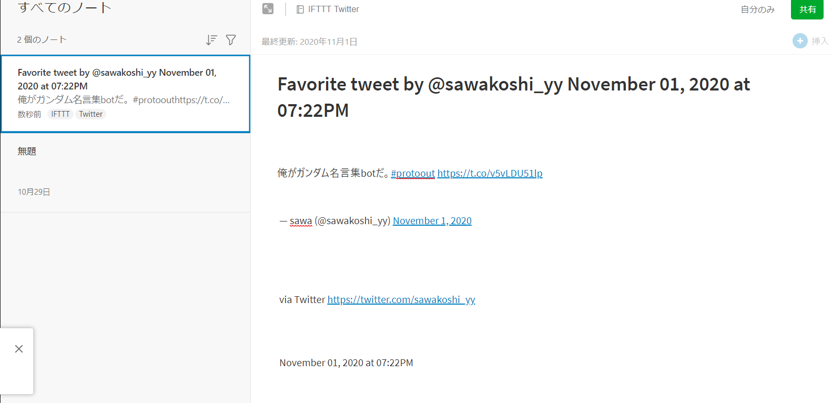Open the twitter.com/sawakoshi_yy link
The width and height of the screenshot is (832, 403).
coord(401,300)
